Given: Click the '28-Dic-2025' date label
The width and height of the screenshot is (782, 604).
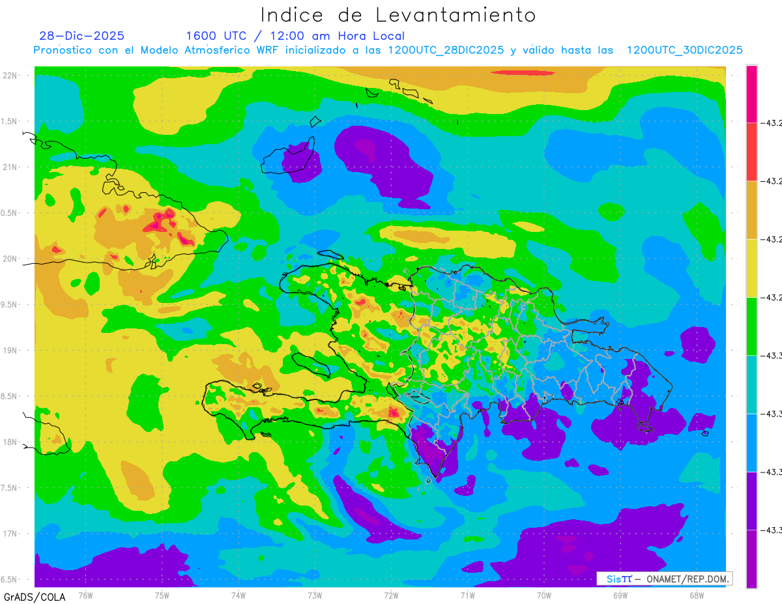Looking at the screenshot, I should pyautogui.click(x=81, y=36).
